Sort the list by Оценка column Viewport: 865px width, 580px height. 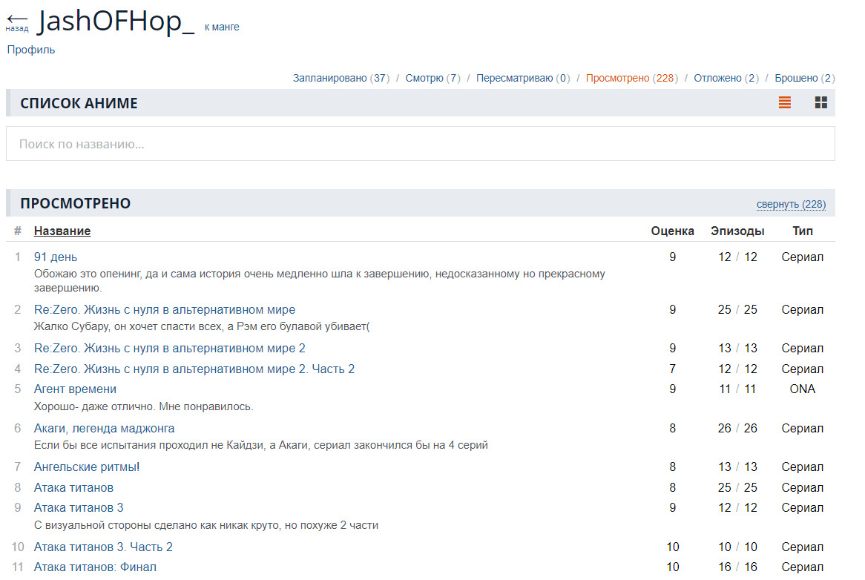[x=672, y=231]
